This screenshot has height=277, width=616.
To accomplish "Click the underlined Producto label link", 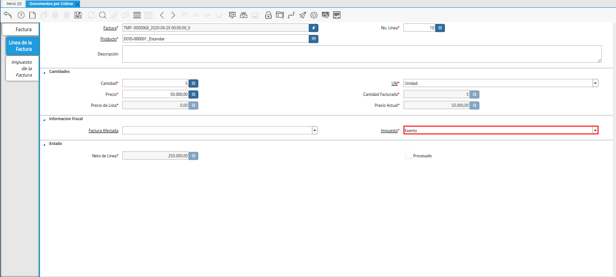I will click(108, 39).
